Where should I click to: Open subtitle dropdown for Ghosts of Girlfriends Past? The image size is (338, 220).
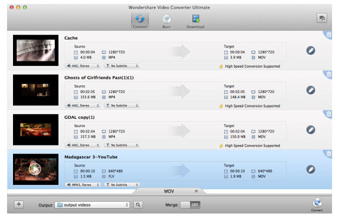point(122,105)
